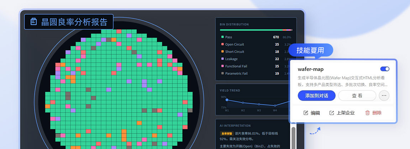Click the green Pass legend swatch
Viewport: 410px width, 149px height.
click(222, 37)
